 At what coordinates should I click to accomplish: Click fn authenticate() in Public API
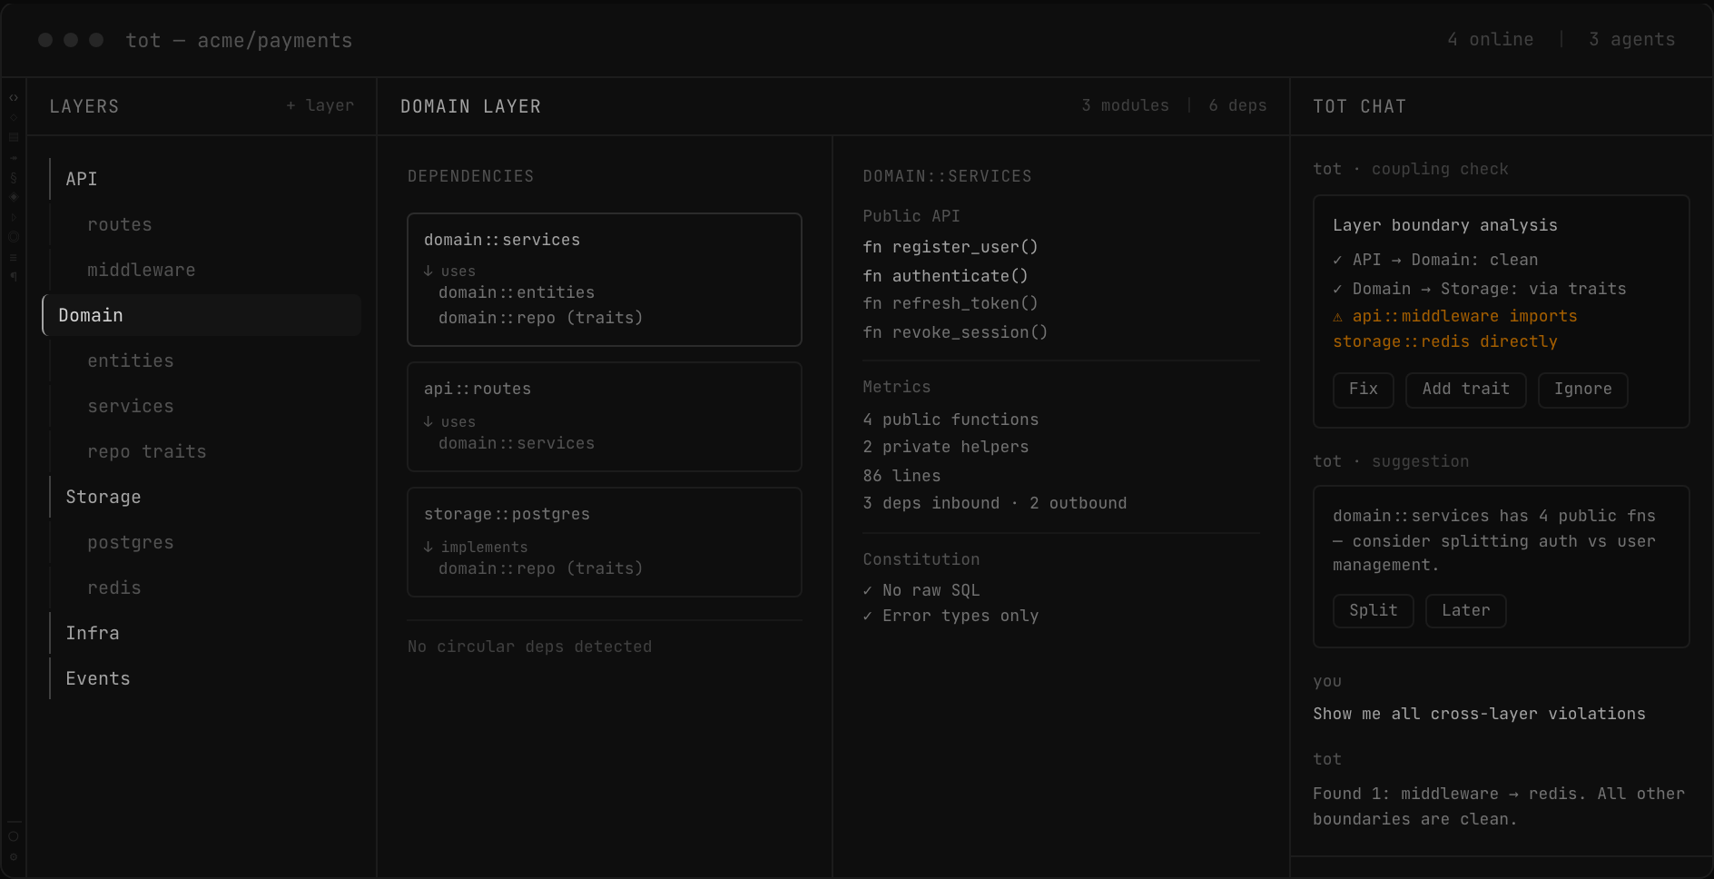(946, 276)
